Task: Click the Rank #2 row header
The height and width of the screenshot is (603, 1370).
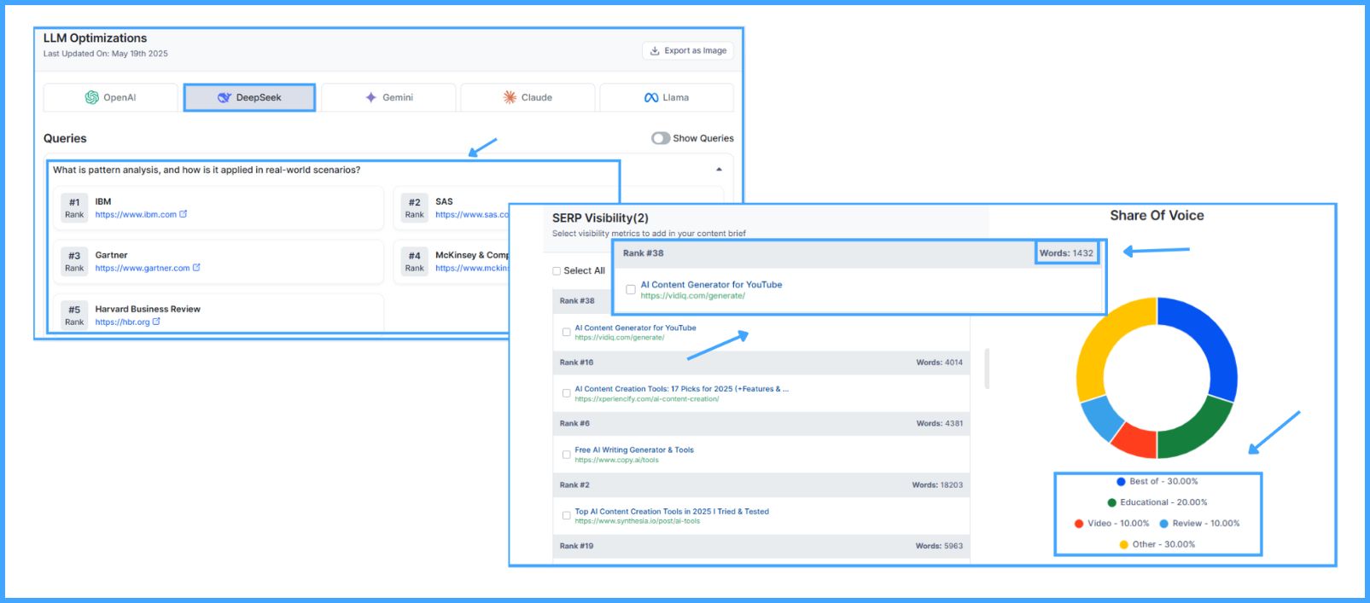Action: tap(761, 485)
